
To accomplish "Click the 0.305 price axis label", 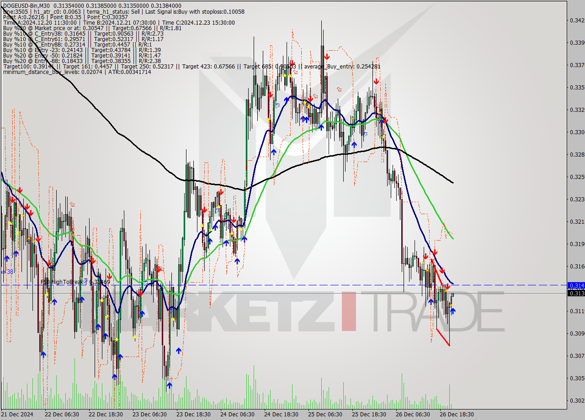I will click(577, 378).
